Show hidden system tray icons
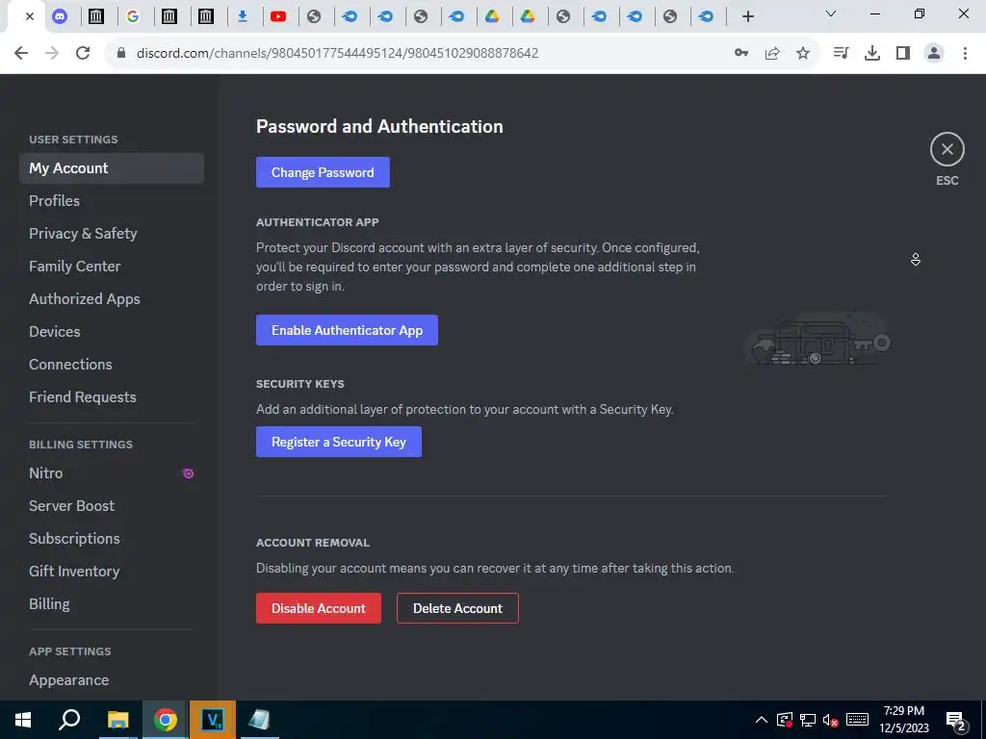The image size is (986, 739). tap(761, 720)
